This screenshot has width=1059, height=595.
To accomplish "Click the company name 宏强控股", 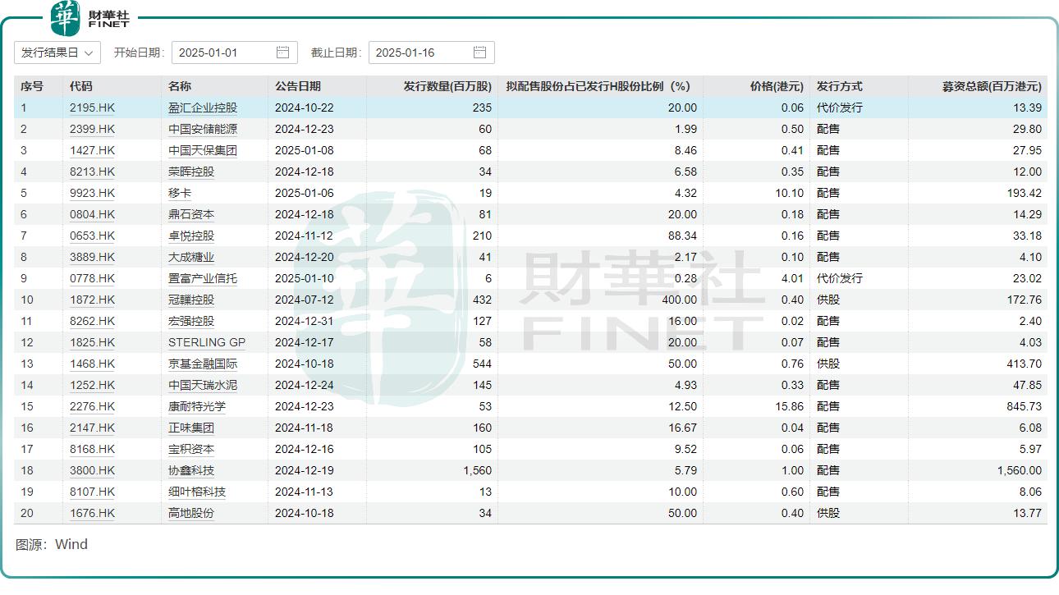I will pyautogui.click(x=191, y=321).
